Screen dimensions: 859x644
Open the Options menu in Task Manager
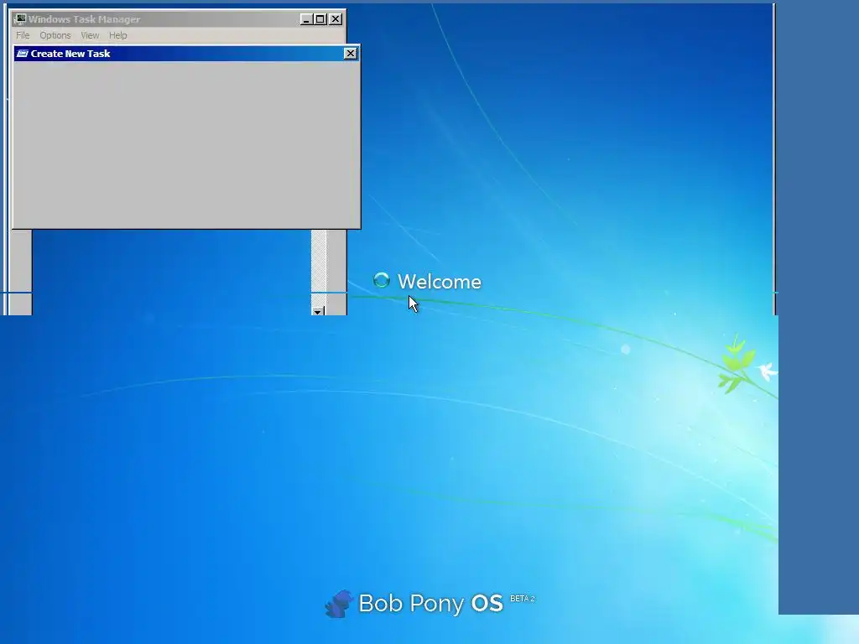[55, 35]
